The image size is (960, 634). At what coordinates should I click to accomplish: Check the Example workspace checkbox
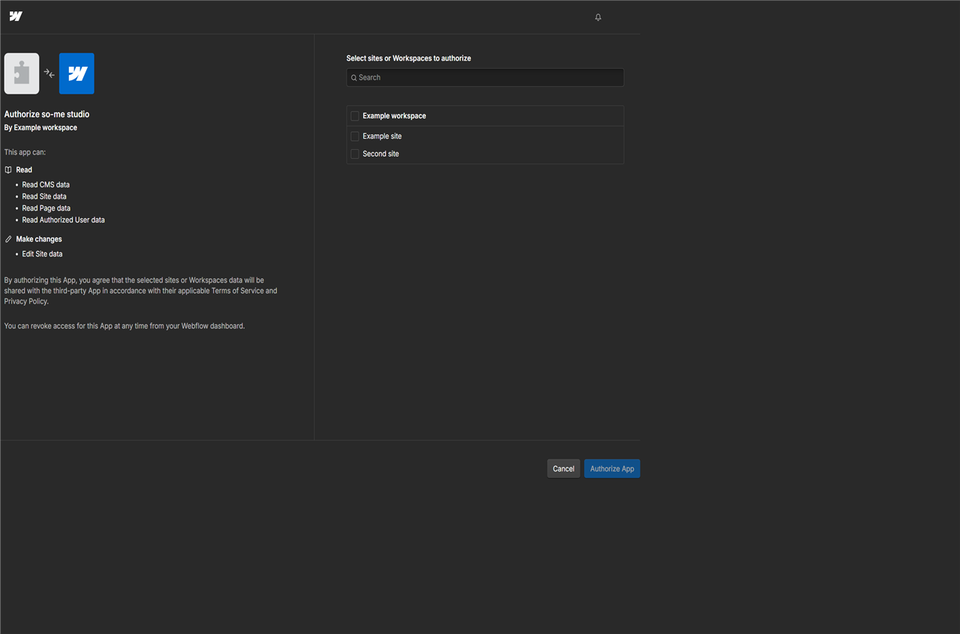tap(355, 116)
